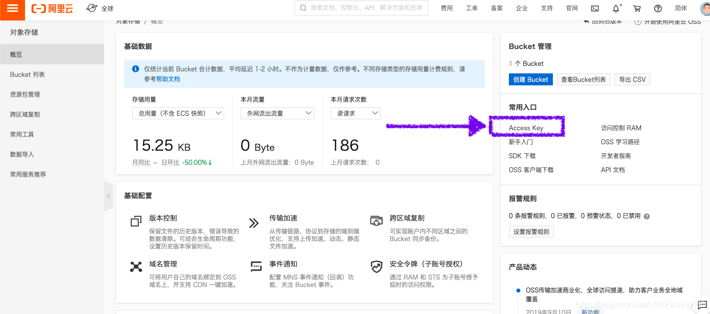
Task: Open the user avatar menu
Action: pyautogui.click(x=704, y=8)
